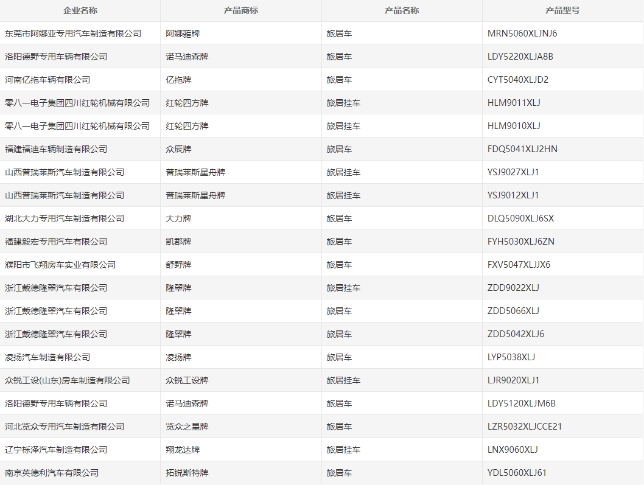Click model number LZR5032XLJCCE21
The height and width of the screenshot is (485, 644).
(525, 427)
